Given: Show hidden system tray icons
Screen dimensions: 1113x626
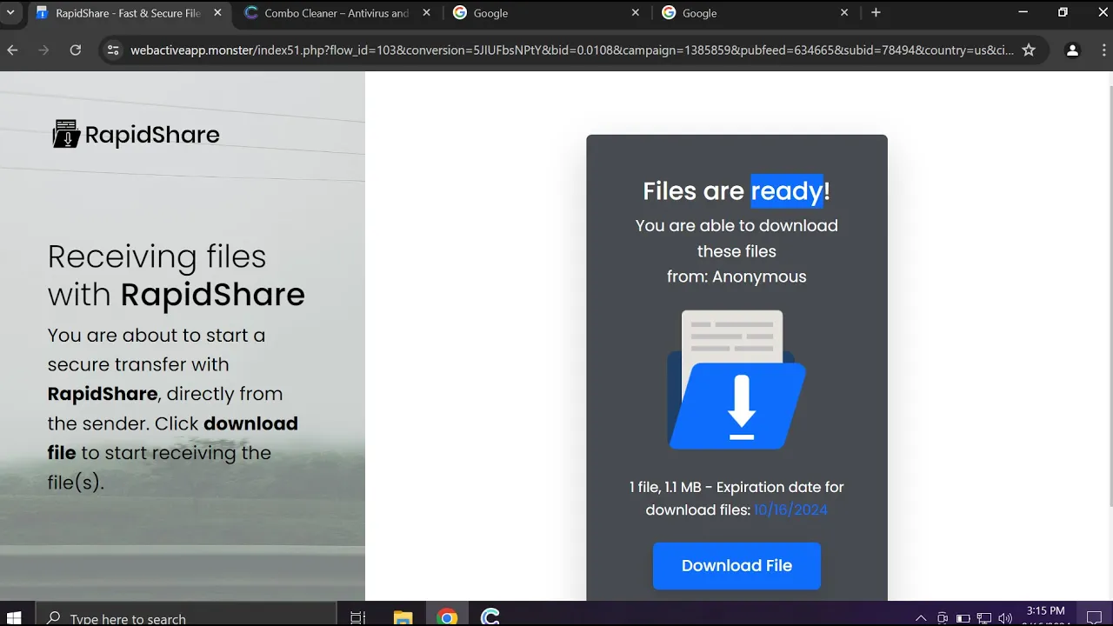Looking at the screenshot, I should coord(921,618).
